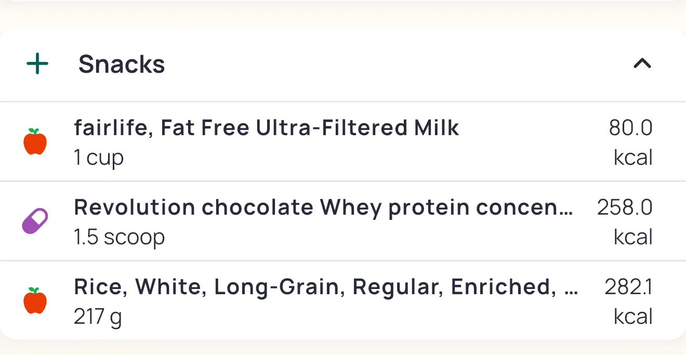The image size is (686, 355).
Task: Click the kcal unit under 258.0
Action: coord(633,237)
